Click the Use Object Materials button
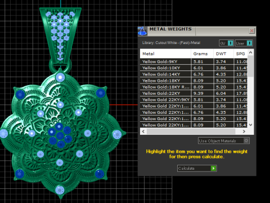Screen dimensions: 270x203 click(224, 141)
